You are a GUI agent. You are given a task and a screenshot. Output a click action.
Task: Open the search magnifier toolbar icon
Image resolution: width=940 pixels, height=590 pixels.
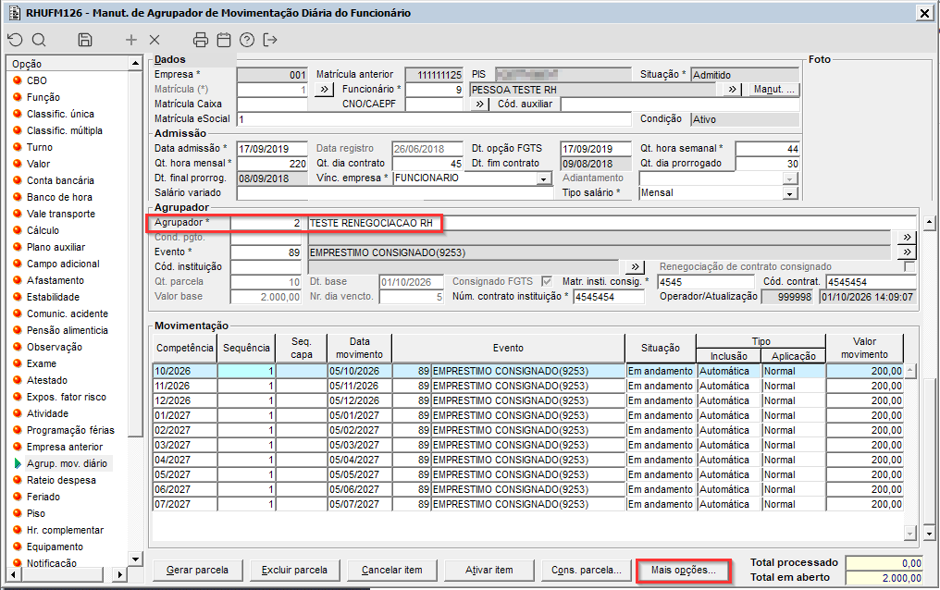tap(39, 40)
